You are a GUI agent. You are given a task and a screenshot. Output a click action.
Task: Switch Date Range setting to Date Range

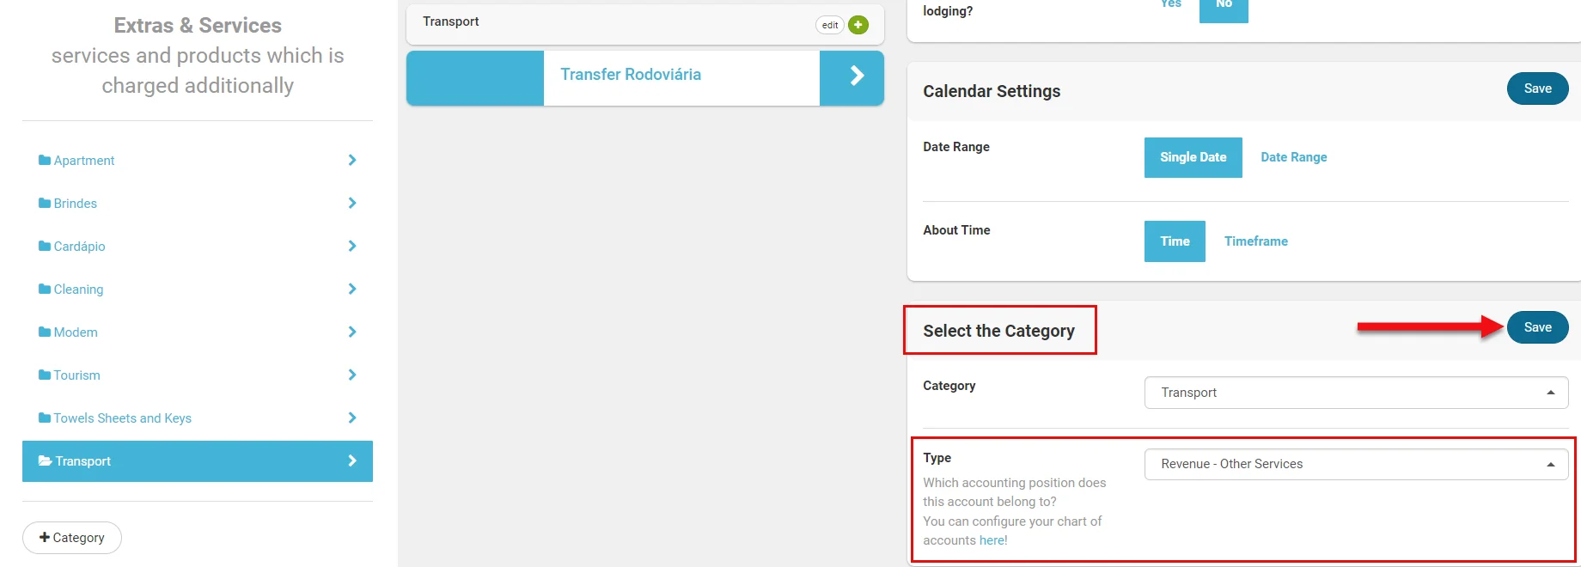(1293, 157)
